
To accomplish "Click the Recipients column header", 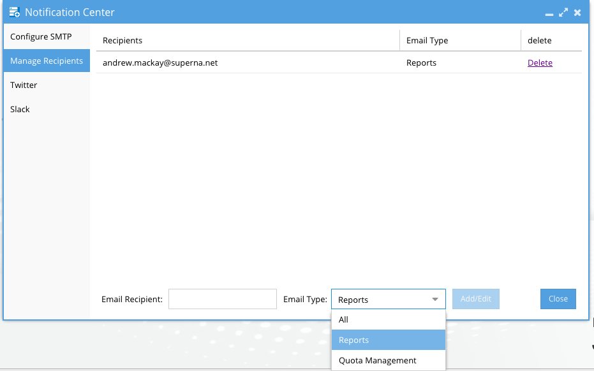I will (x=123, y=41).
